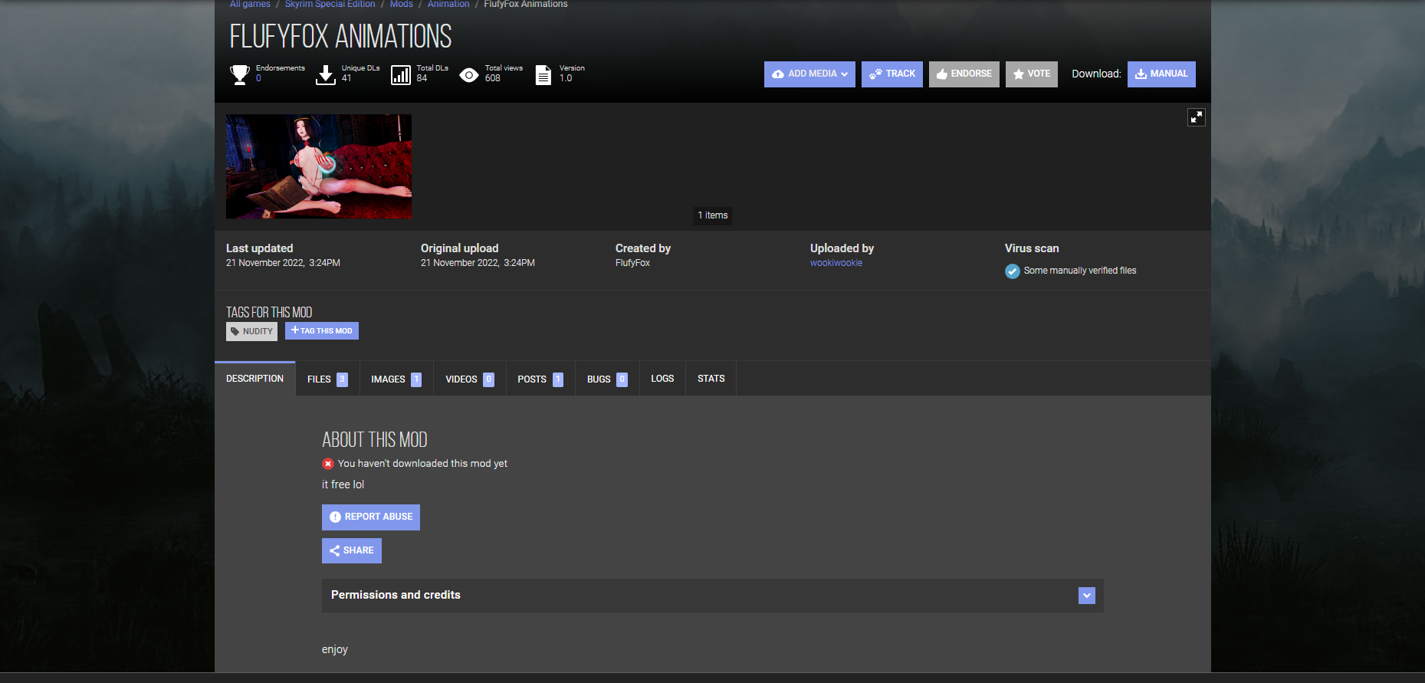The height and width of the screenshot is (683, 1425).
Task: Start a Manual download
Action: coord(1161,74)
